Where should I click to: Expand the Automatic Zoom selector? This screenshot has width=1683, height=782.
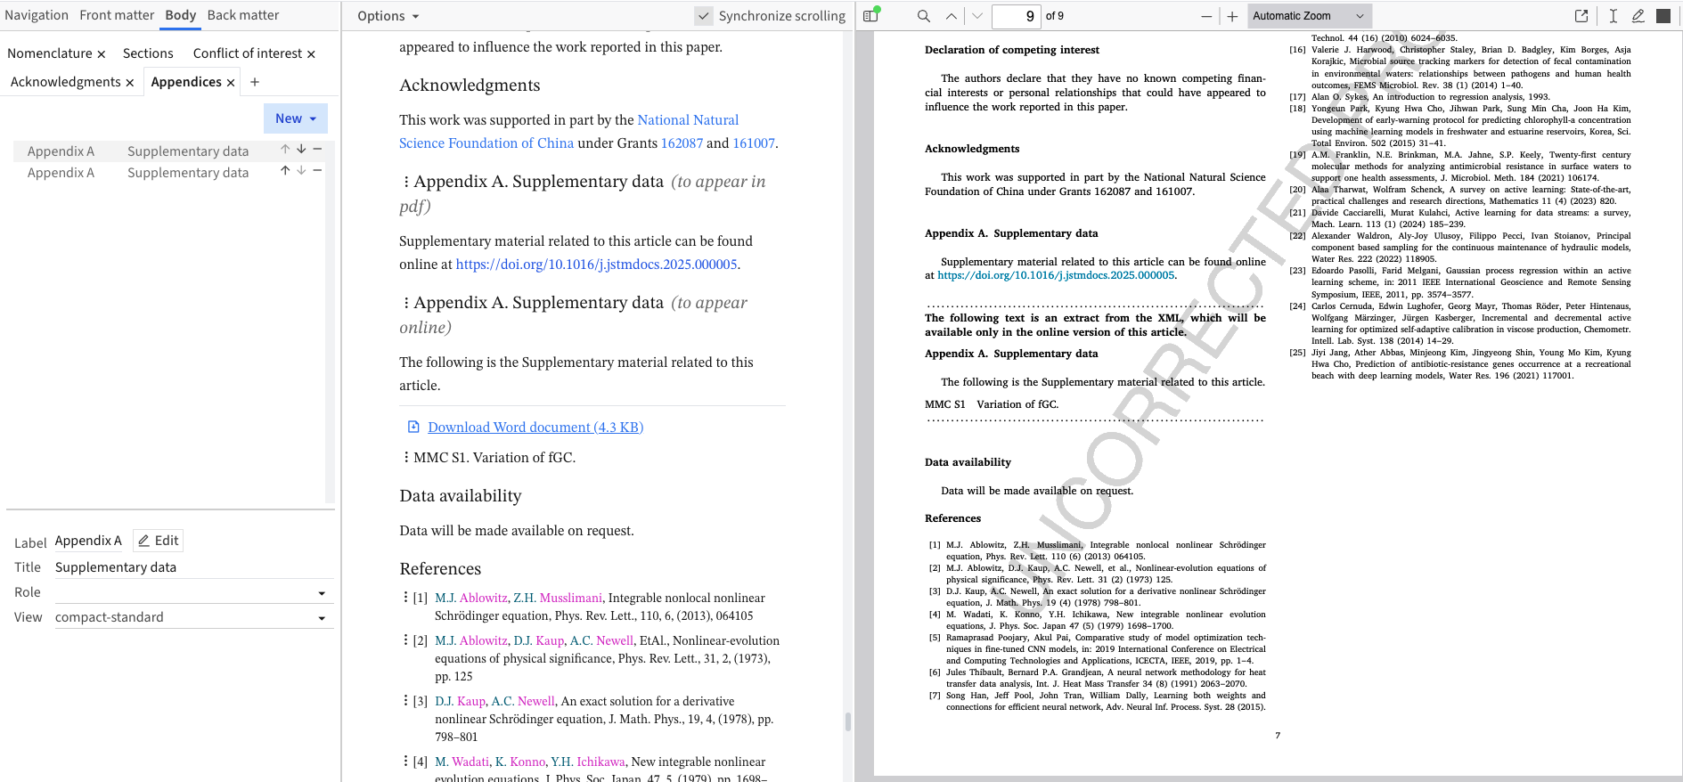coord(1308,16)
